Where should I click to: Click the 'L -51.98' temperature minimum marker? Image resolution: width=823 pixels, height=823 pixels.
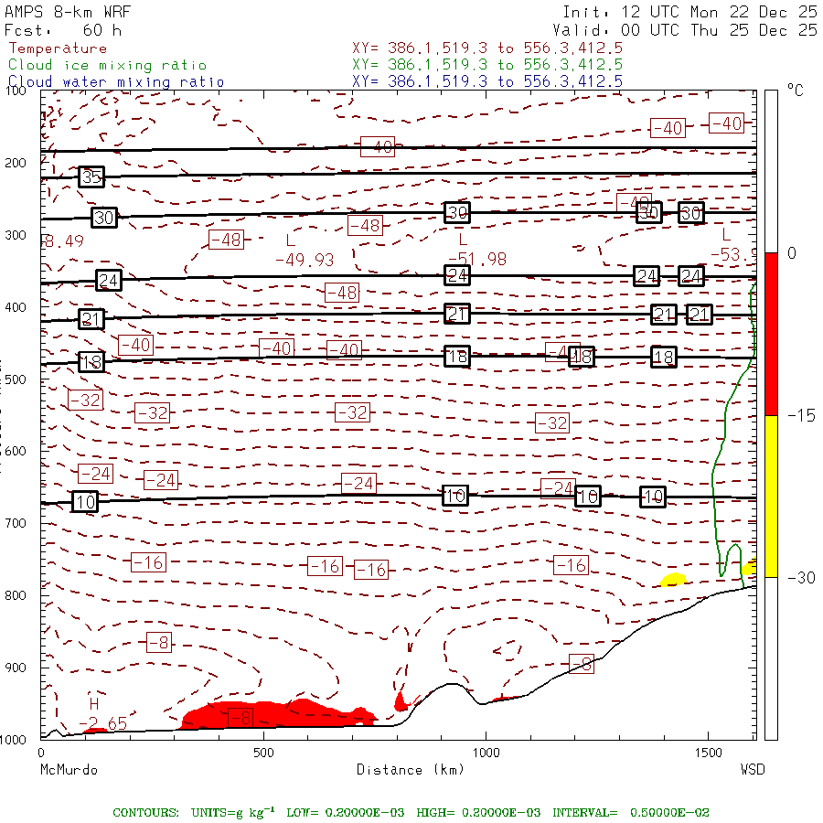coord(476,250)
